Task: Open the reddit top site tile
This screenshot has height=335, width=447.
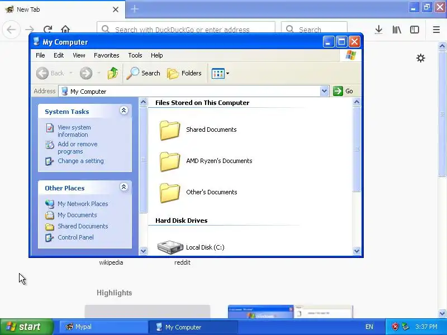Action: 183,262
